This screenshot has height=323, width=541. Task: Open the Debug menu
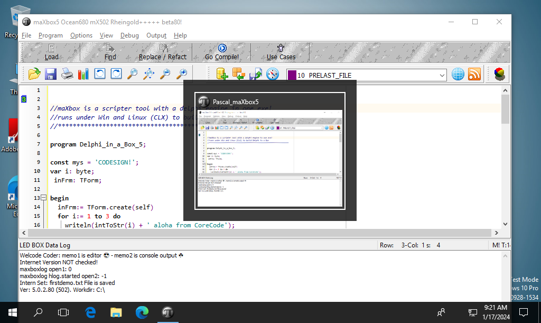click(x=129, y=35)
